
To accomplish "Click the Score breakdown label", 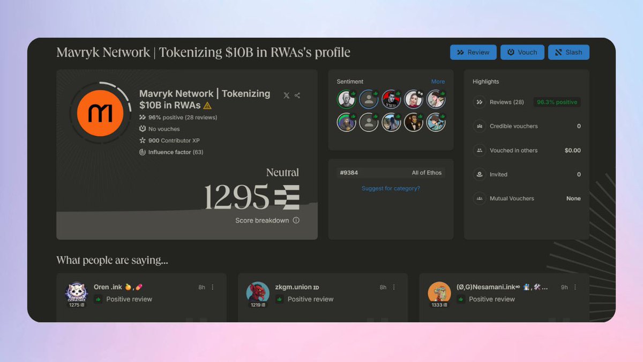I will [262, 220].
